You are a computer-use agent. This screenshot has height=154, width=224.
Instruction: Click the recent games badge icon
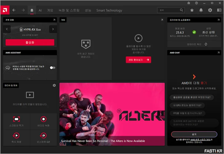[86, 44]
